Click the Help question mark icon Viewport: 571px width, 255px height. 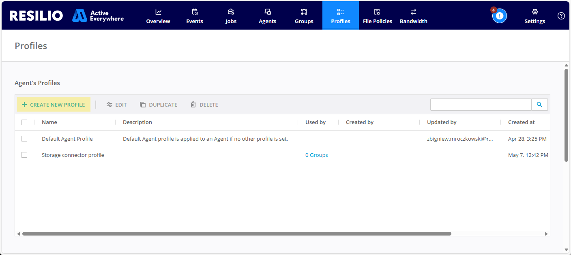click(x=561, y=16)
